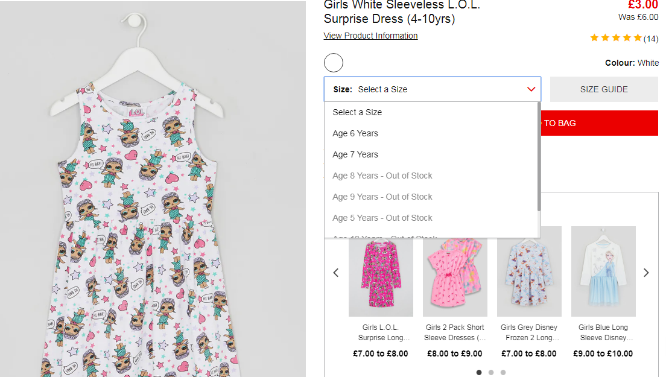
Task: Open the Size Guide
Action: [x=604, y=89]
